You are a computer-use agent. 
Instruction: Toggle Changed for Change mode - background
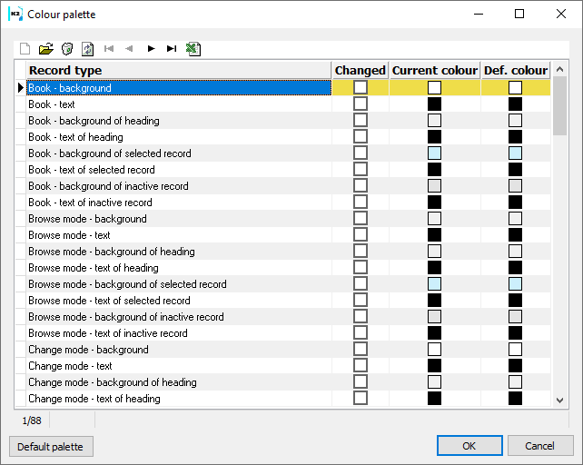(x=361, y=350)
